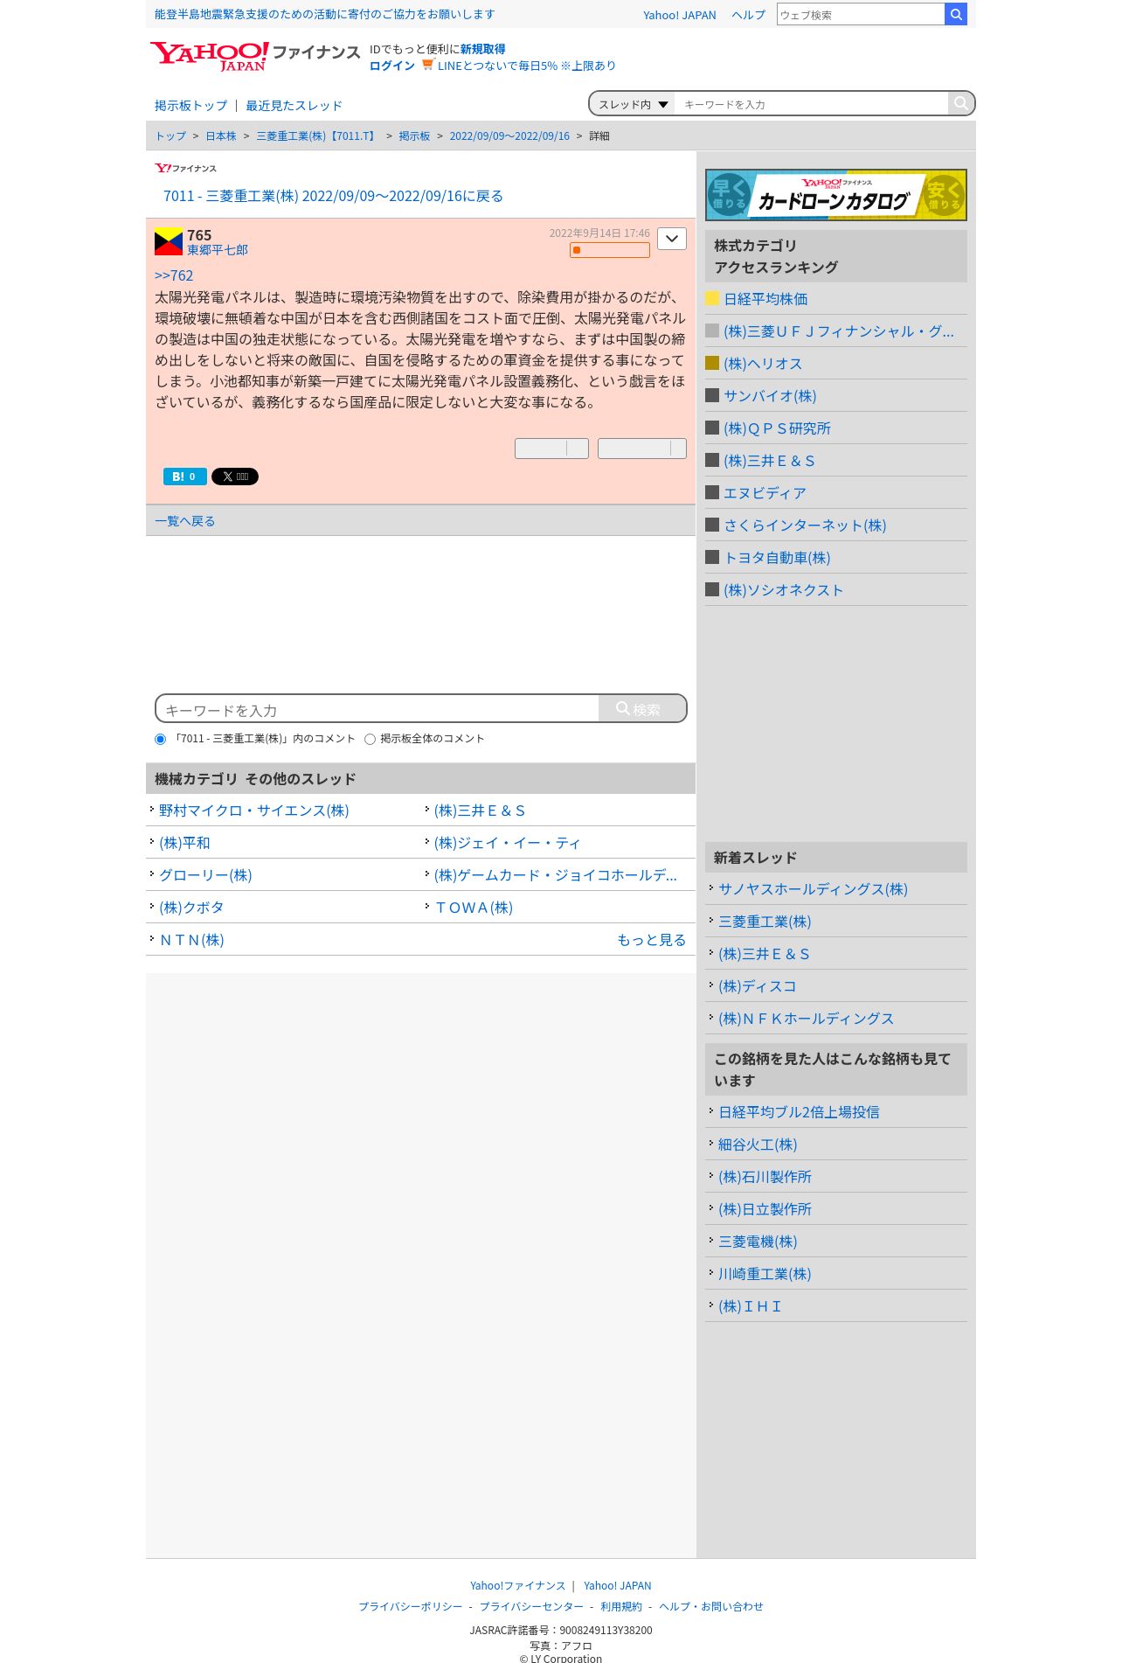Click the square icon beside エヌビディア
This screenshot has height=1663, width=1122.
712,492
